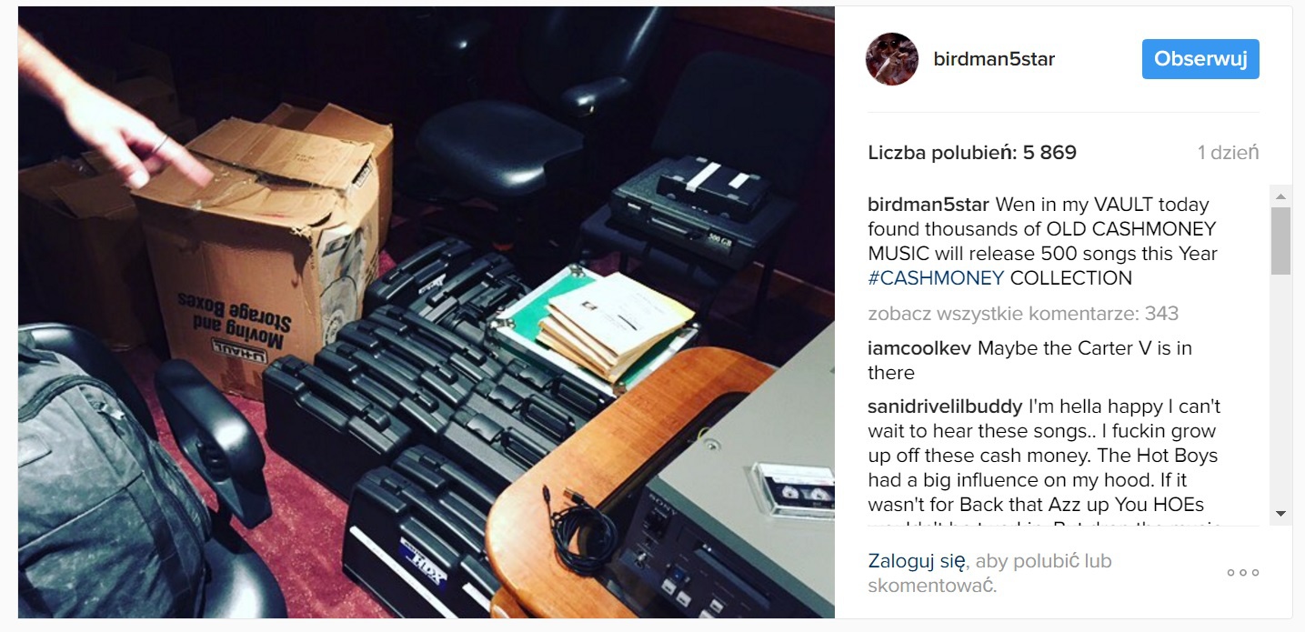This screenshot has height=632, width=1305.
Task: Open the #CASHMONEY hashtag link
Action: click(936, 278)
